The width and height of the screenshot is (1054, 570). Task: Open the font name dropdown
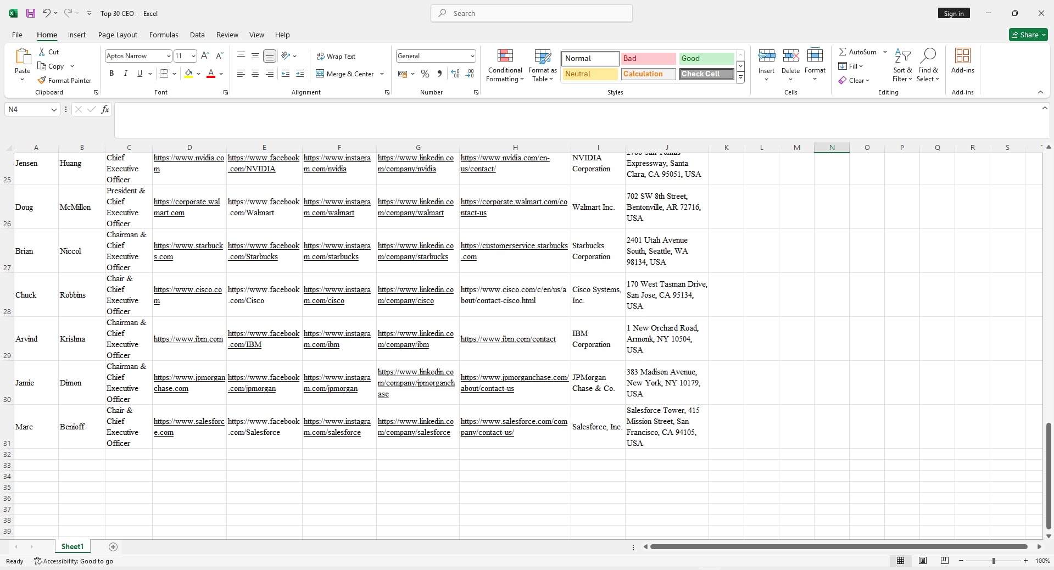click(169, 56)
